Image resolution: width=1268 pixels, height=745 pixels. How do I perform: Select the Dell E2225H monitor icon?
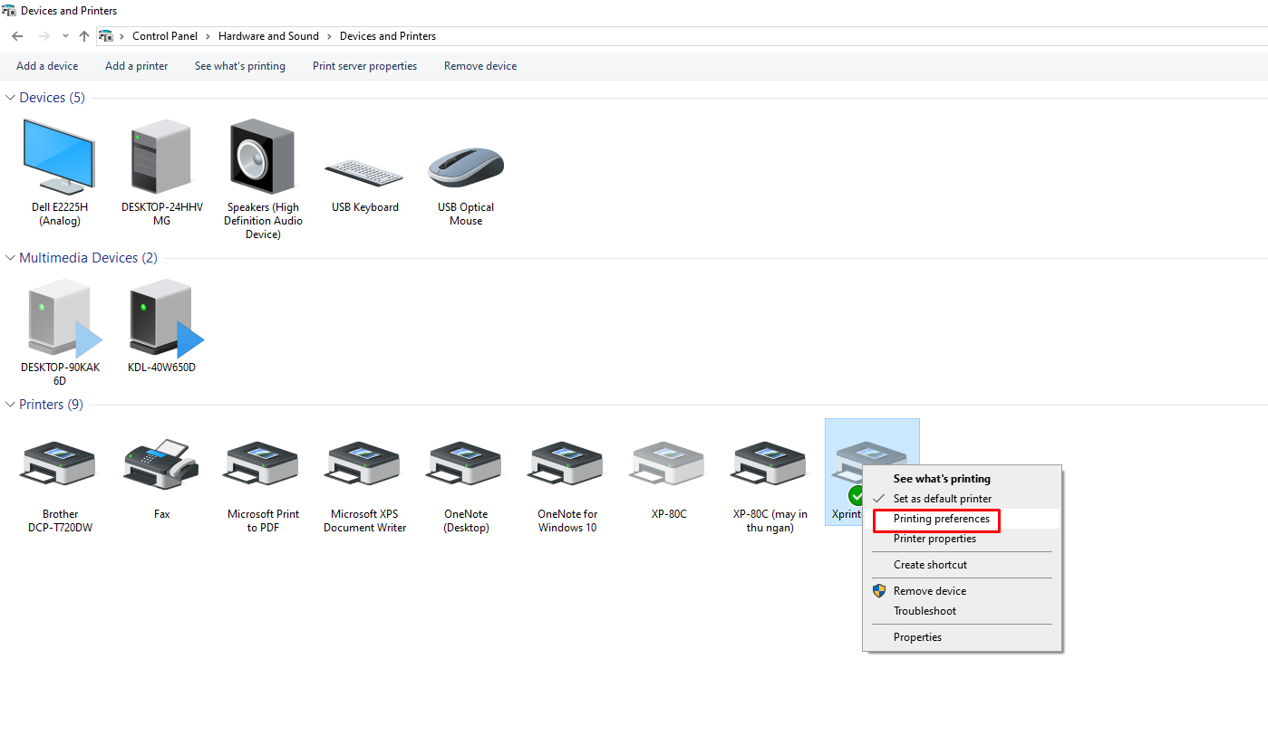pos(59,158)
